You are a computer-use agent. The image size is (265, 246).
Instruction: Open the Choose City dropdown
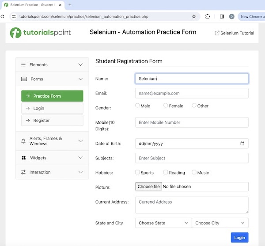(x=220, y=223)
